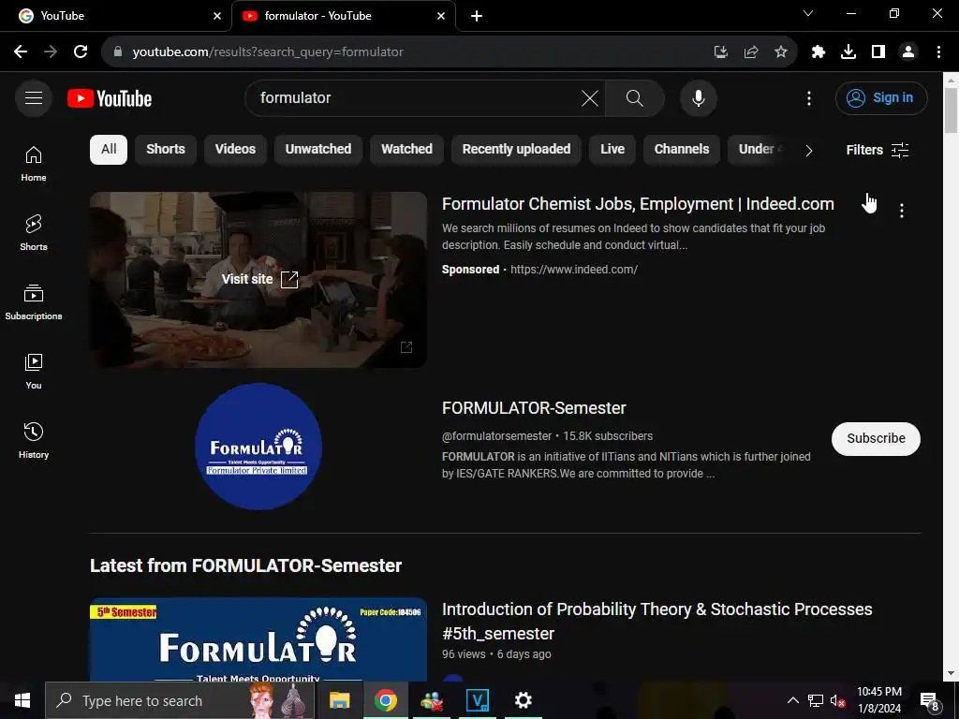Click into the formulator search field

pos(416,97)
